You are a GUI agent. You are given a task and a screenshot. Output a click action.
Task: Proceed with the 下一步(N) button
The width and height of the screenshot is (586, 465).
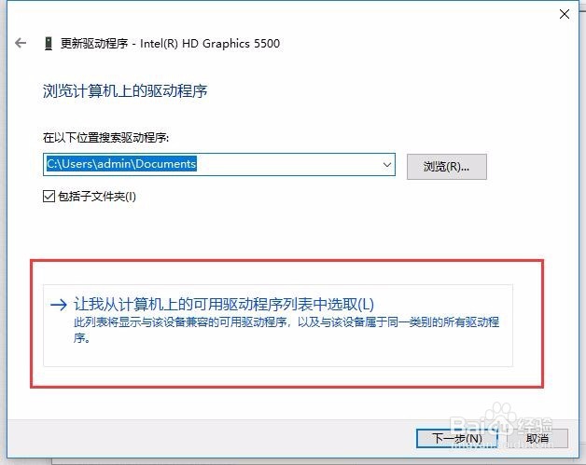pyautogui.click(x=456, y=438)
